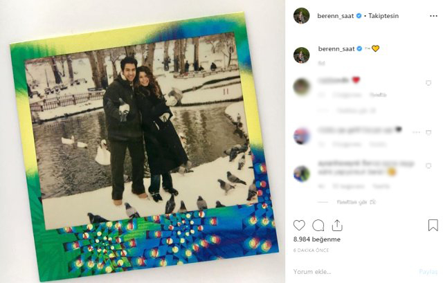The height and width of the screenshot is (283, 443).
Task: Save the post with the bookmark icon
Action: 433,226
